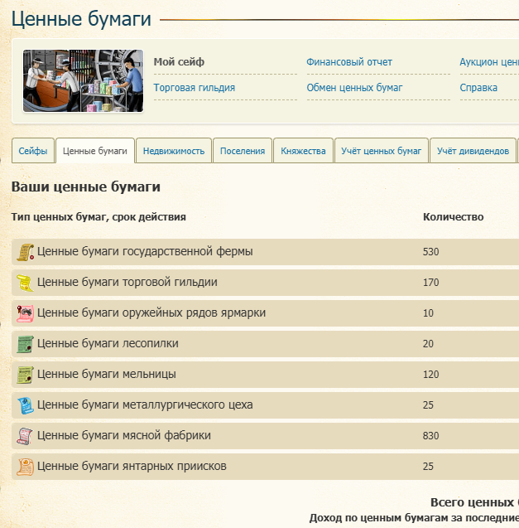Click the state farm securities scroll icon
The image size is (519, 528).
tap(25, 252)
